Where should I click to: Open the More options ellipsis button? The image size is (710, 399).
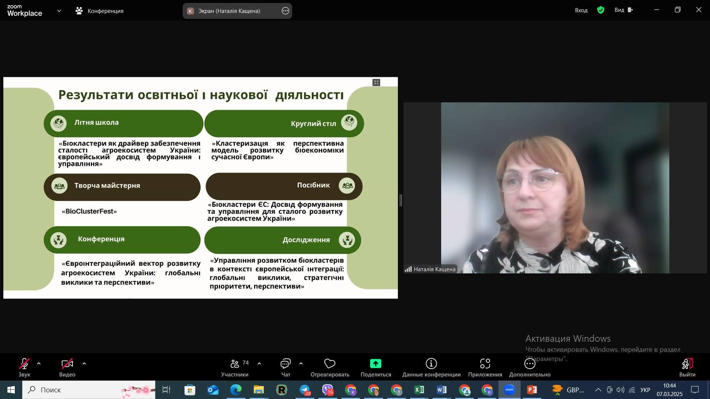(x=530, y=364)
